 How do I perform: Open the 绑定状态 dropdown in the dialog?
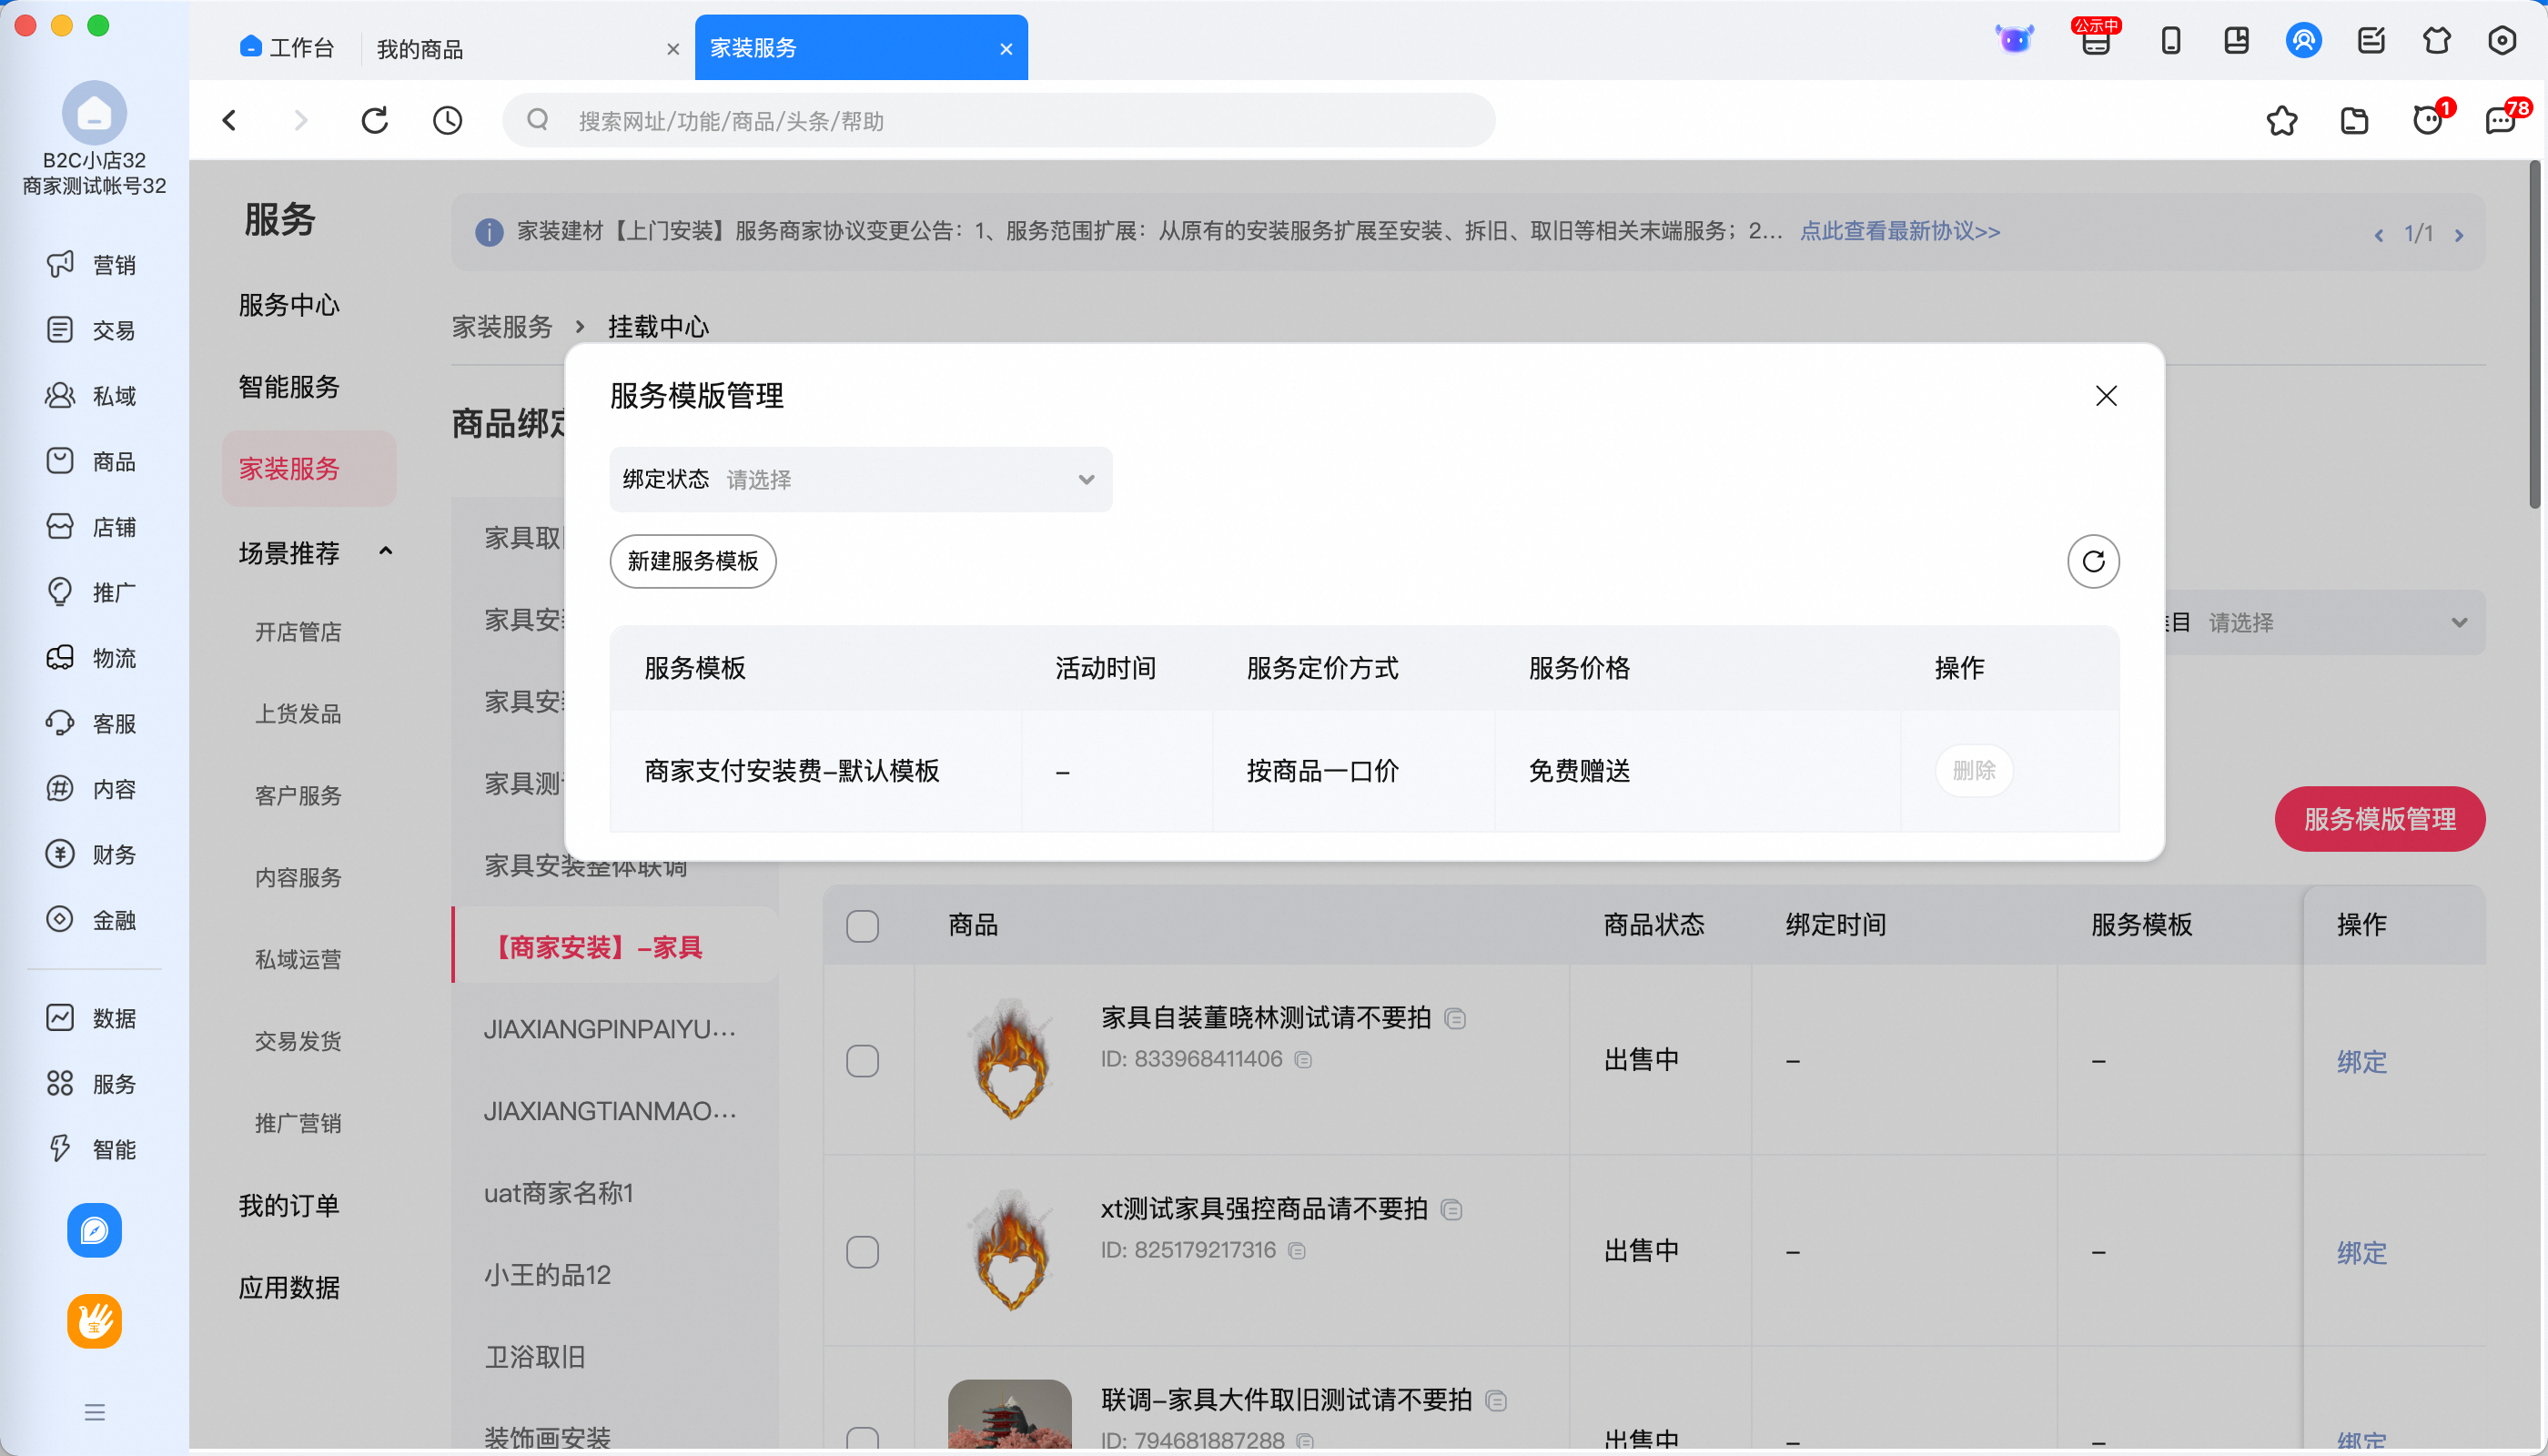(x=860, y=479)
